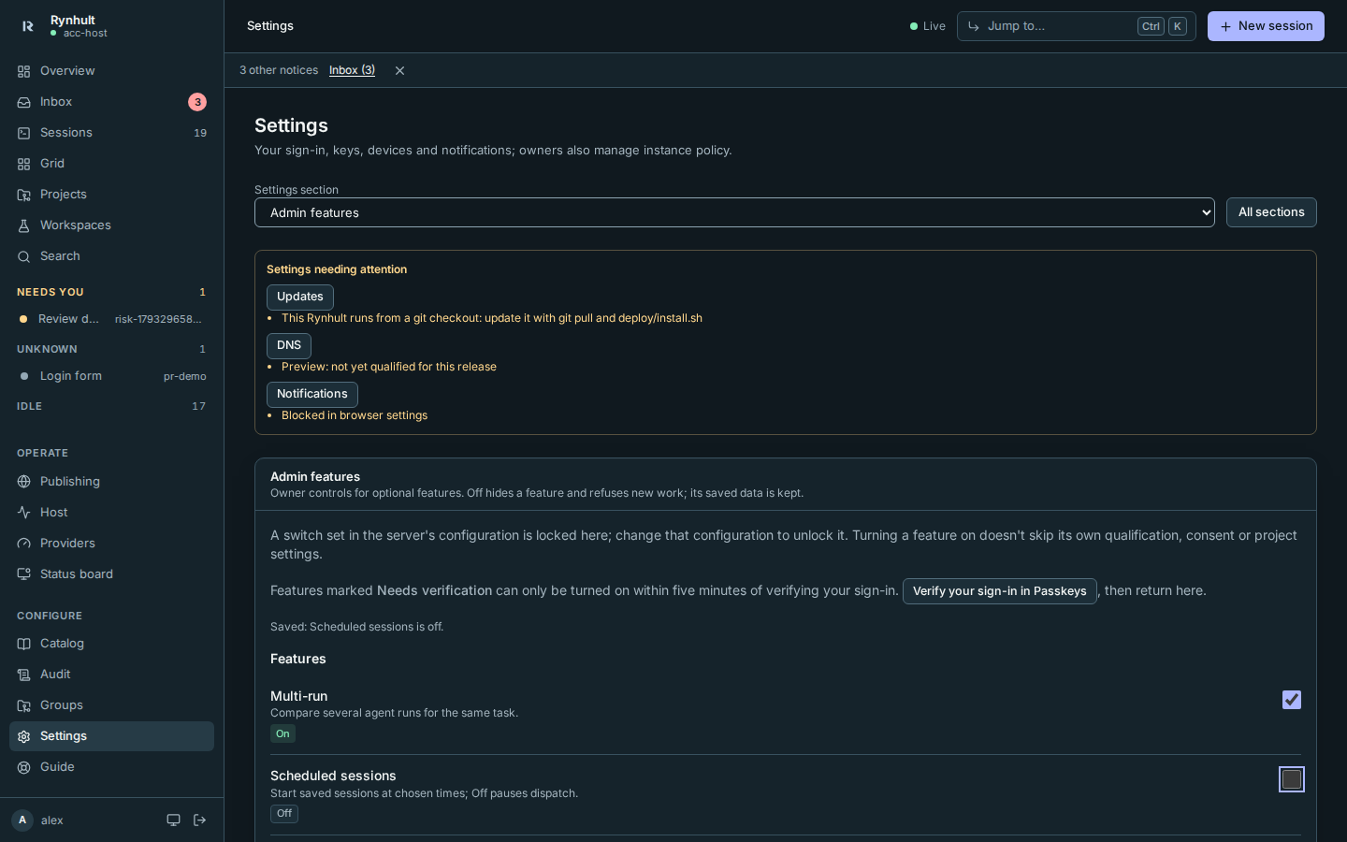
Task: Open the Host page
Action: pyautogui.click(x=111, y=513)
